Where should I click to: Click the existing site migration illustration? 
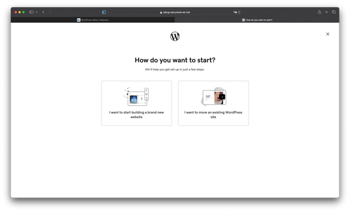213,97
